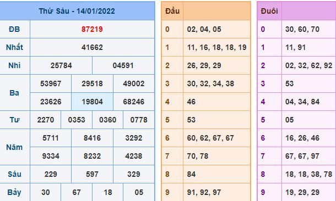Click Đầu values '11, 16, 18, 18, 19'
336x201 pixels.
pos(217,47)
